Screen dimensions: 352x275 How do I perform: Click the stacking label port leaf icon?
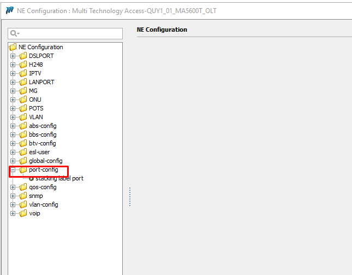pos(31,178)
